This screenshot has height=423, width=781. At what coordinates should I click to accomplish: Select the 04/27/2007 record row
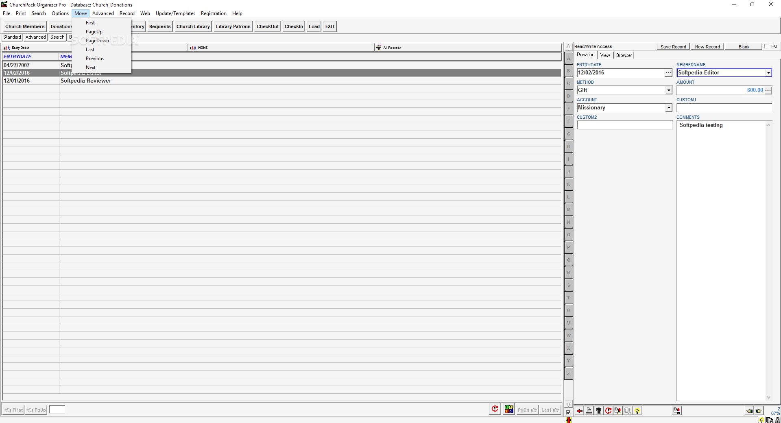click(x=281, y=65)
